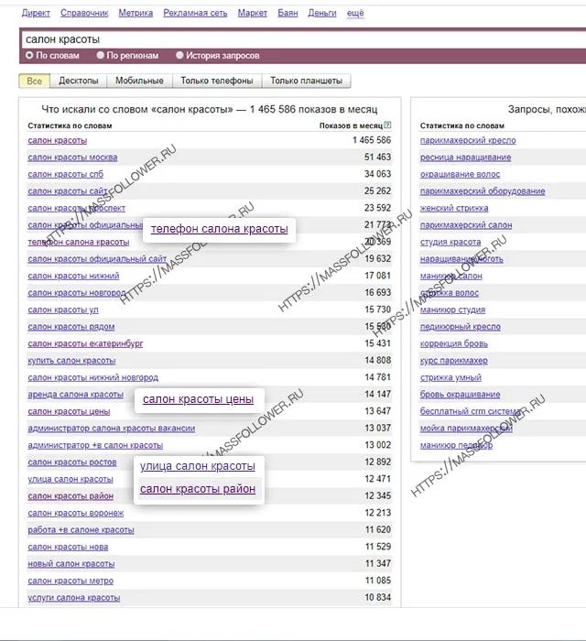586x641 pixels.
Task: Click the 'окрашивание волос' similar query link
Action: [460, 174]
